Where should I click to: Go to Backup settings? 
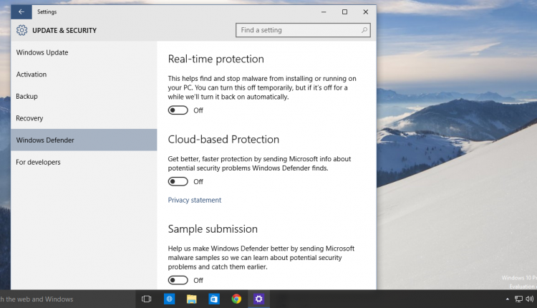pos(84,96)
